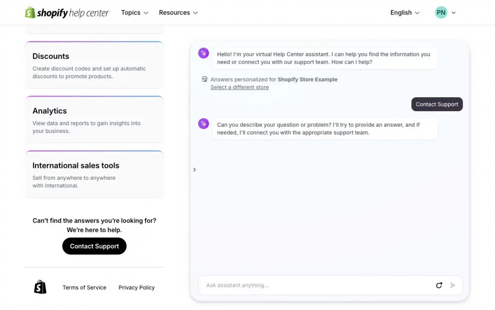Screen dimensions: 495x310
Task: Open the English language dropdown
Action: click(x=405, y=13)
